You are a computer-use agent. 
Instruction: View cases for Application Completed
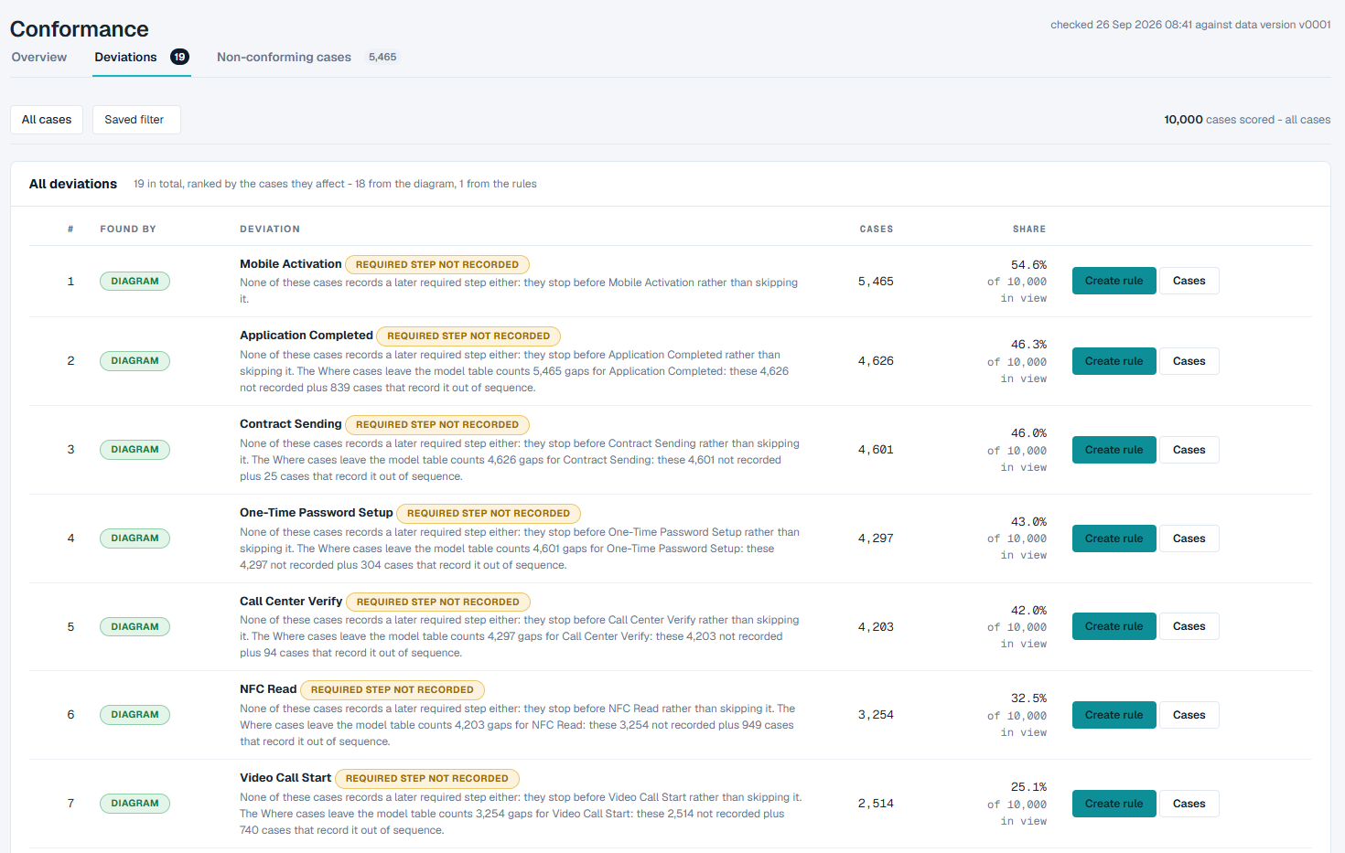1189,361
